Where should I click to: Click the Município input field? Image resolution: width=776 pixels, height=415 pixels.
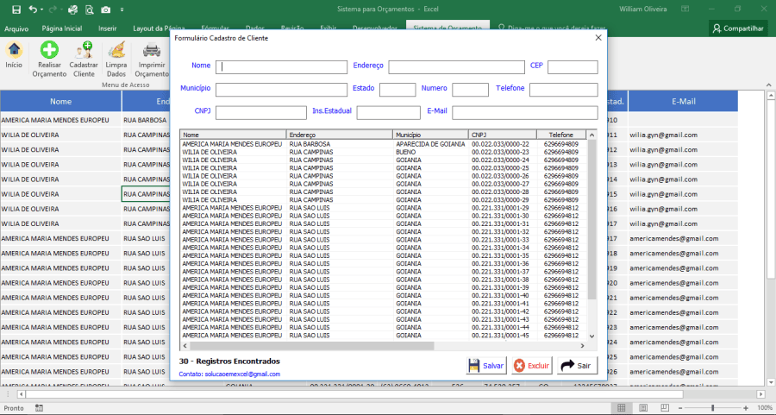[x=282, y=90]
